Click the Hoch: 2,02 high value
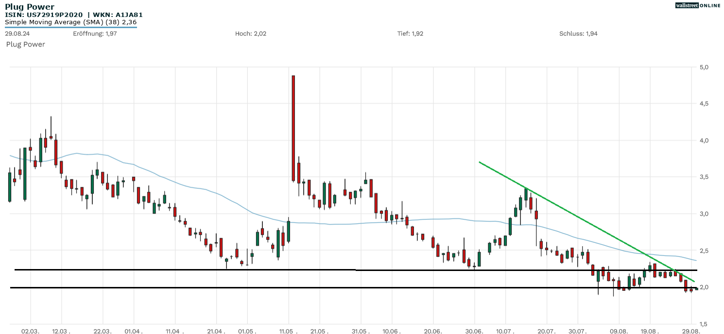The width and height of the screenshot is (724, 334). pos(250,33)
